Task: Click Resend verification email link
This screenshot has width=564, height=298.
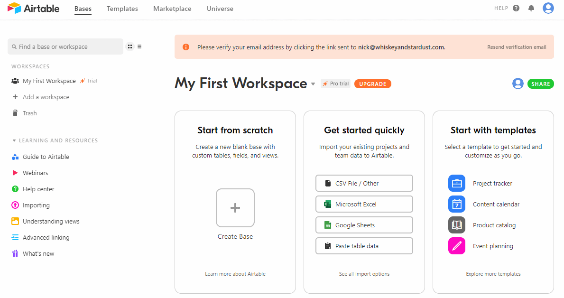Action: [517, 47]
